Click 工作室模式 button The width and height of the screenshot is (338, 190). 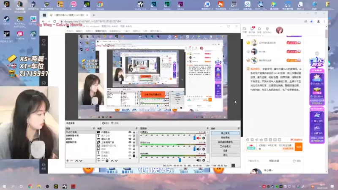pos(225,146)
